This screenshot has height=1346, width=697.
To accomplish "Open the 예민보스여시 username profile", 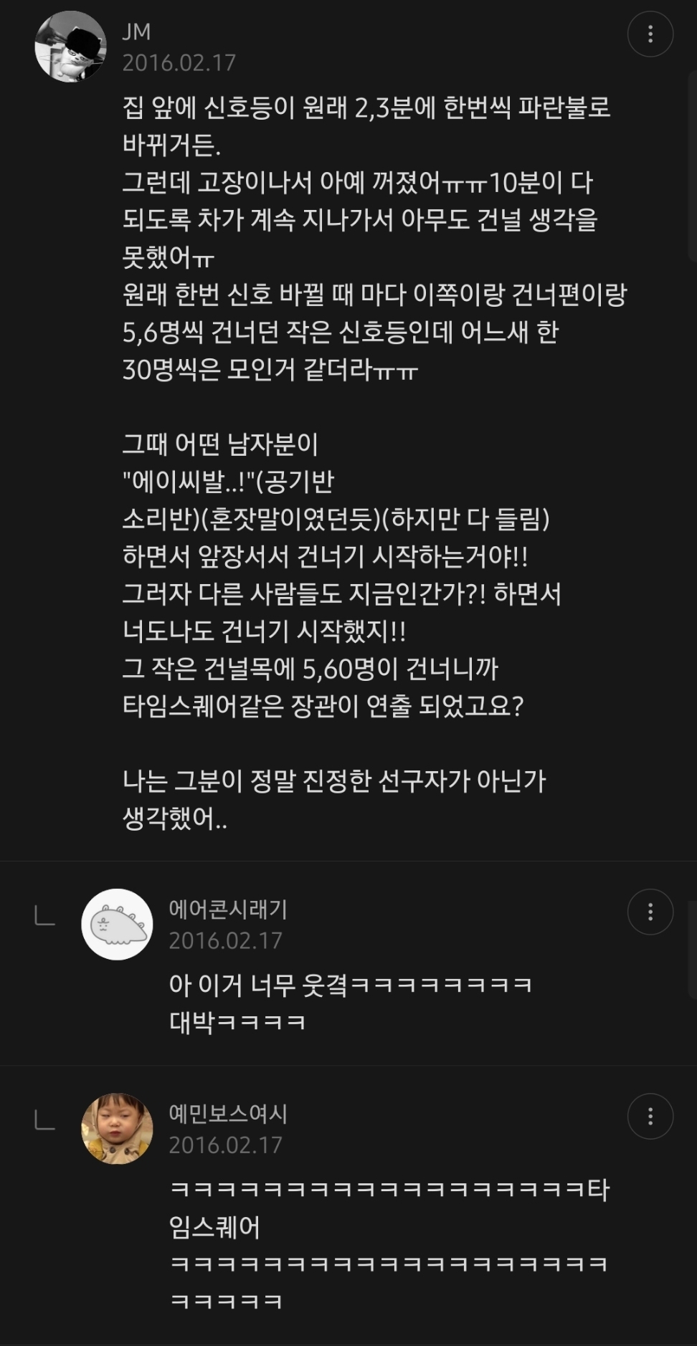I will (x=228, y=1113).
